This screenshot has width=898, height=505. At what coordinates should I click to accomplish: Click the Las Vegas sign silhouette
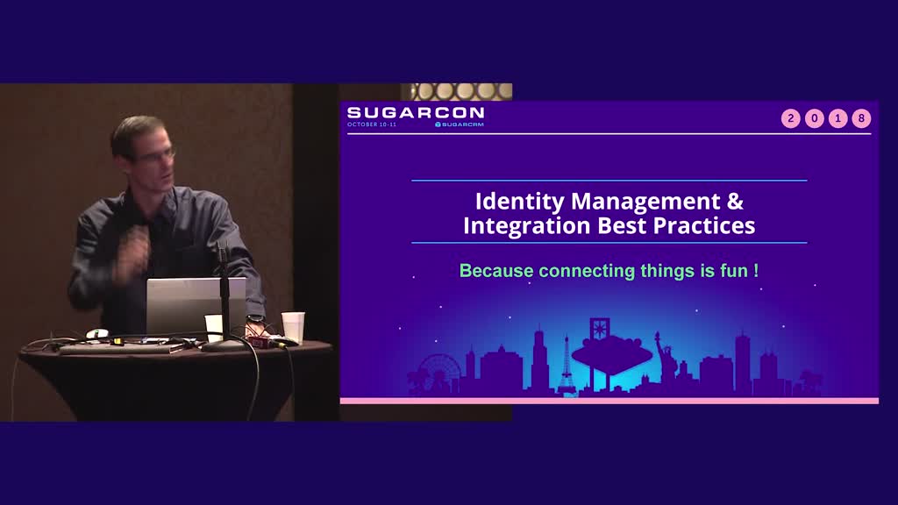click(x=611, y=351)
